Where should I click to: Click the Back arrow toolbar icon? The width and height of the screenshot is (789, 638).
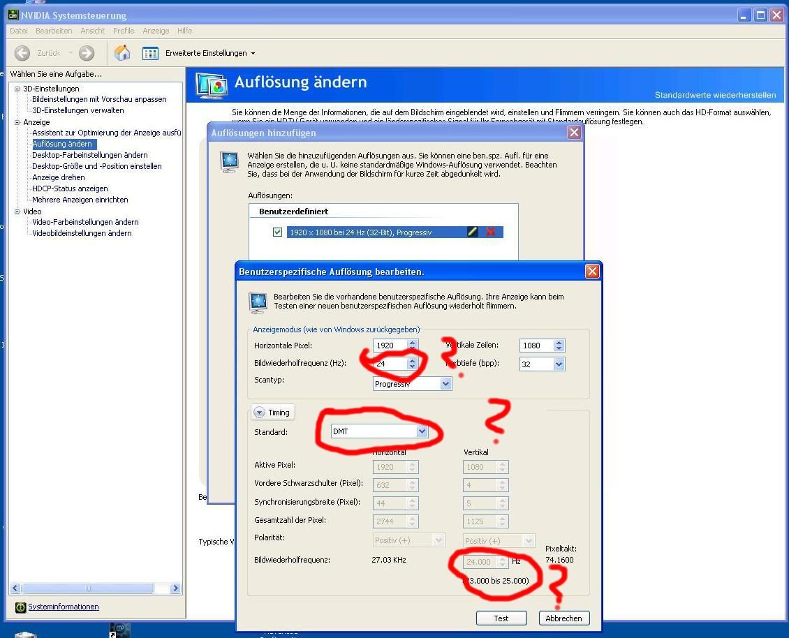point(22,53)
